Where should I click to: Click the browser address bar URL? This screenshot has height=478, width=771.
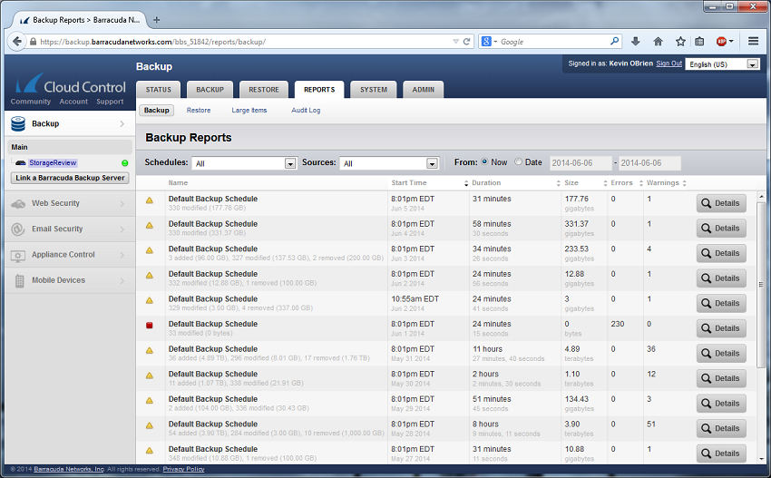pyautogui.click(x=153, y=42)
